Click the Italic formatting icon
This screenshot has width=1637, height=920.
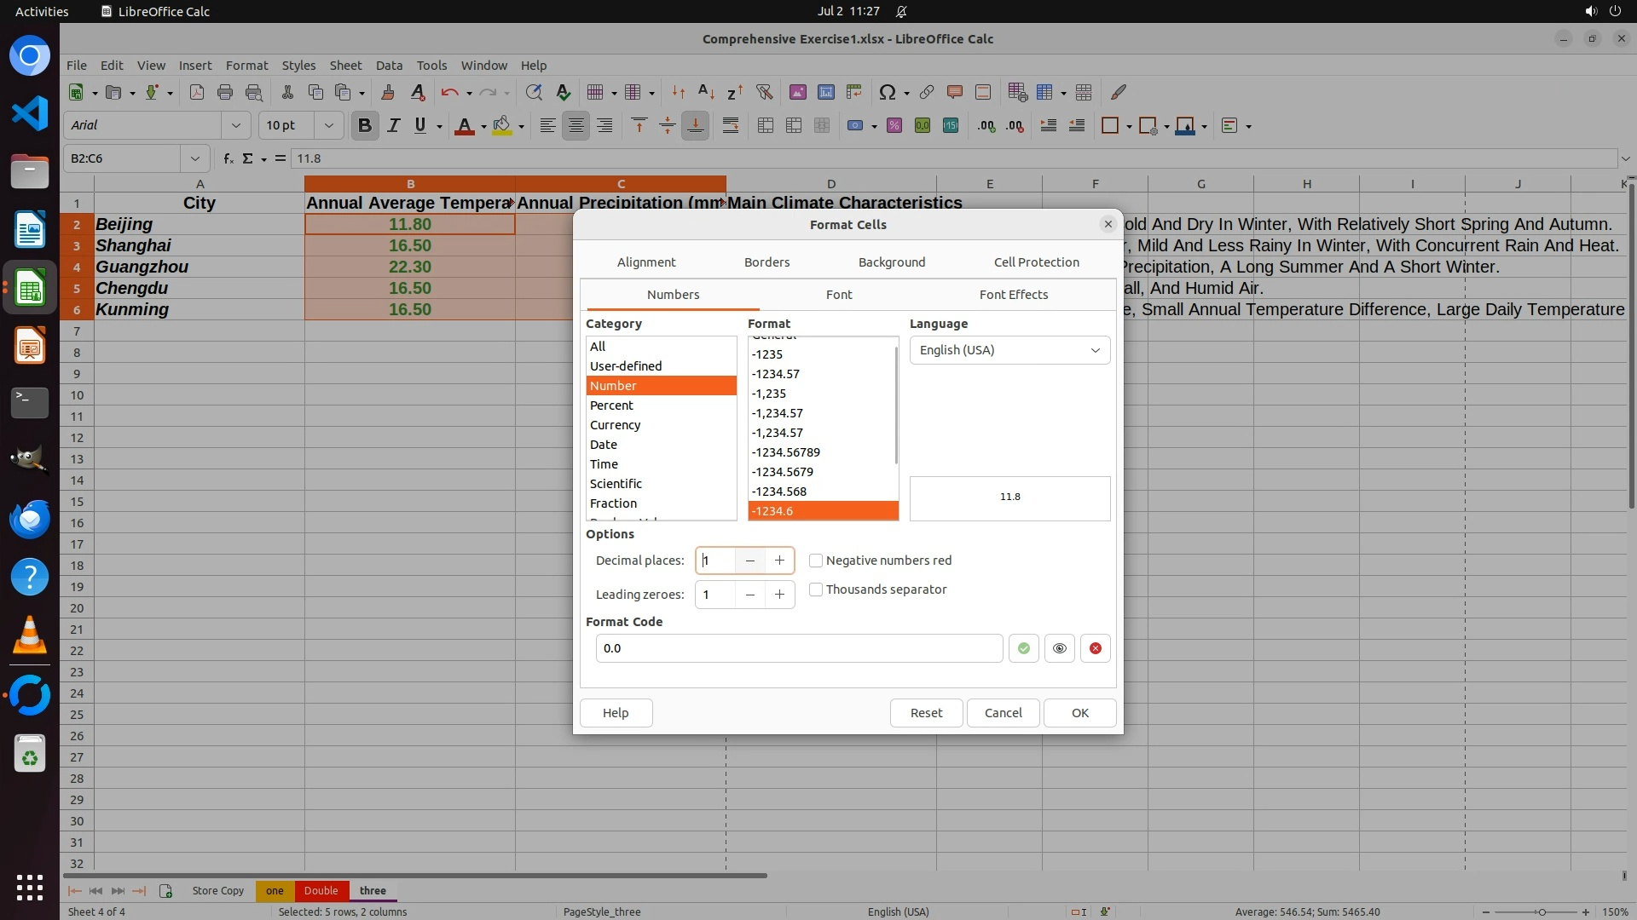coord(393,126)
